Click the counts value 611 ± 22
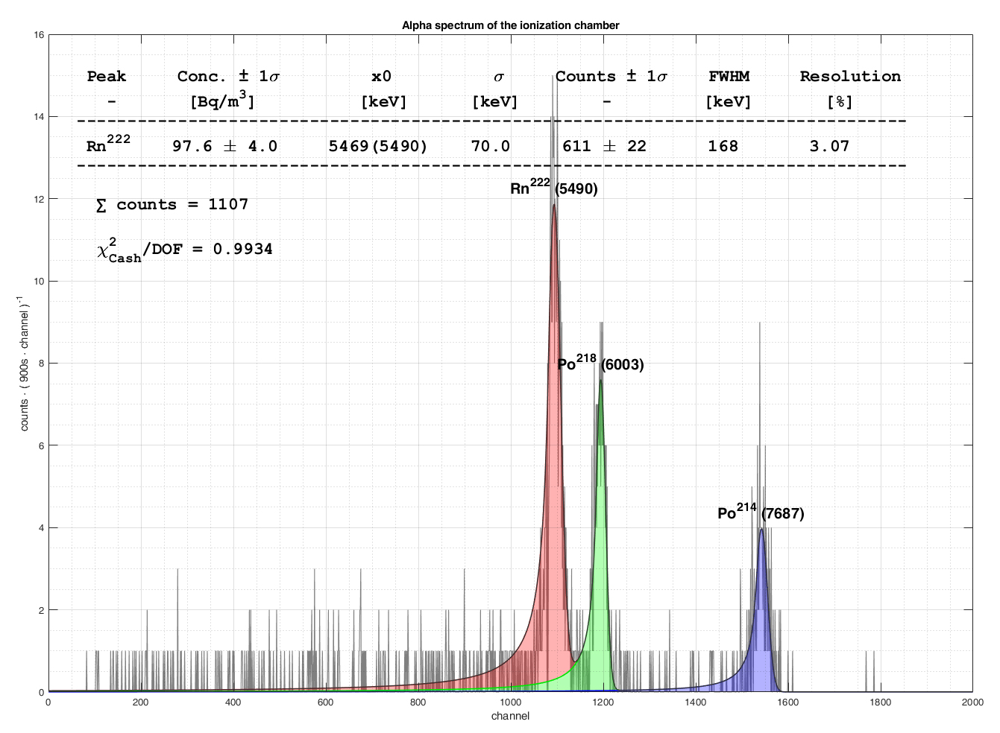 (x=604, y=147)
